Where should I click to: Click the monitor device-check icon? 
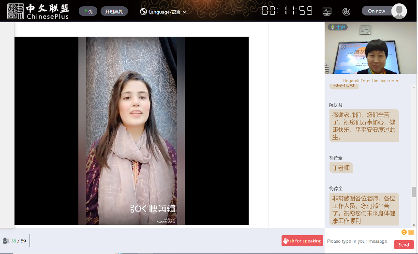click(x=327, y=11)
